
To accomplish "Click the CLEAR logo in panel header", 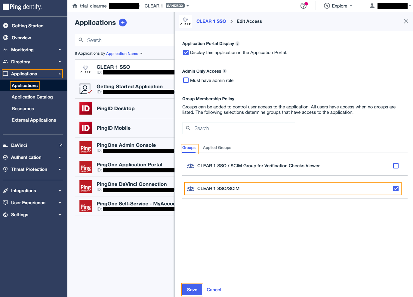I will tap(186, 21).
